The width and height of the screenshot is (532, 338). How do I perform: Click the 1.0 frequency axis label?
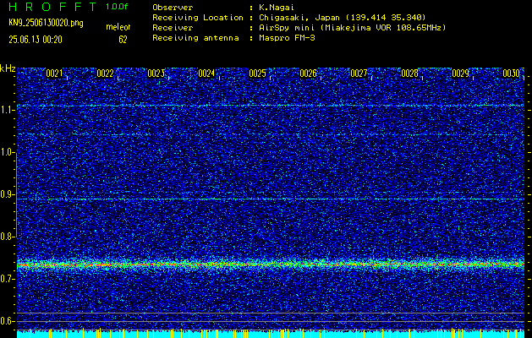(x=7, y=152)
